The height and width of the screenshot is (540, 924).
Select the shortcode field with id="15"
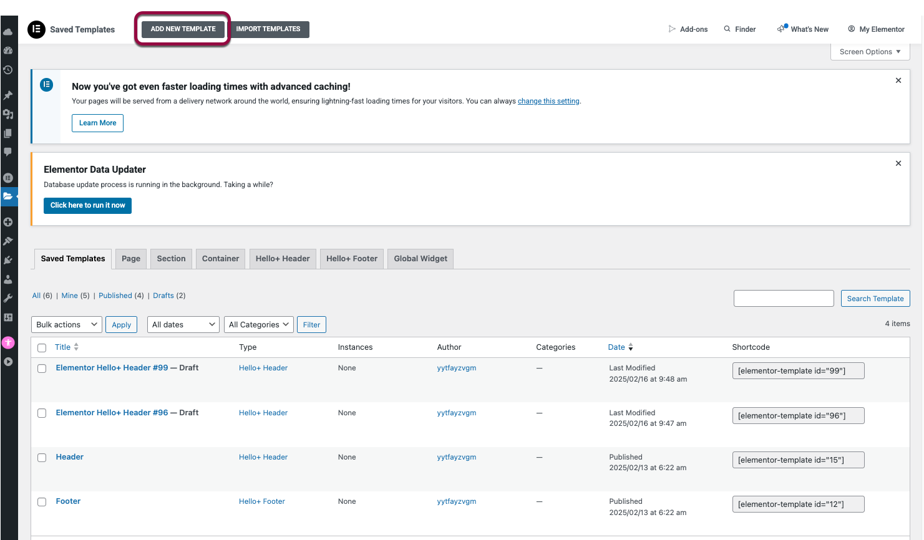click(798, 460)
